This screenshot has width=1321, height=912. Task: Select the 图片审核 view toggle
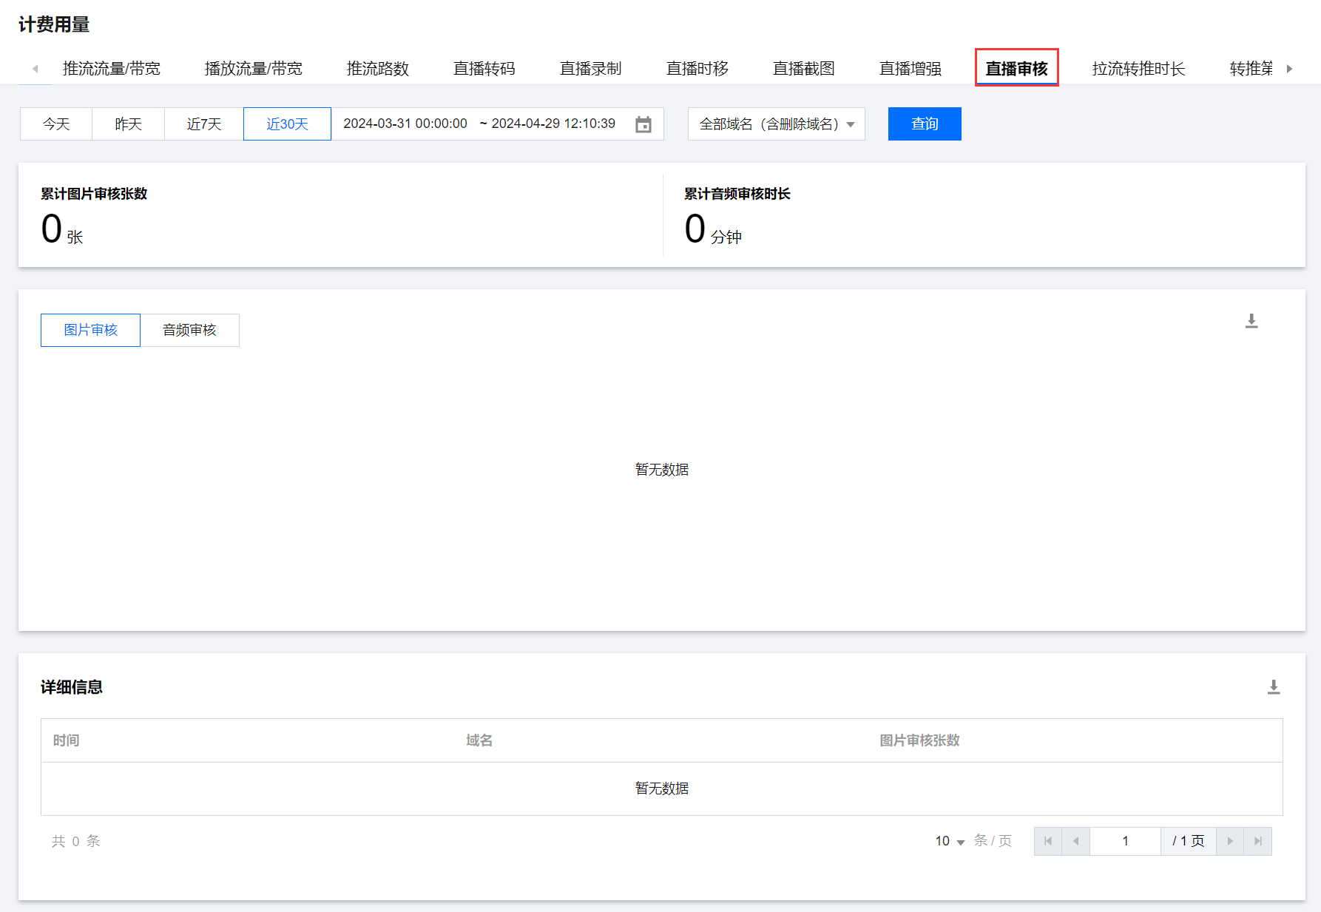tap(90, 330)
